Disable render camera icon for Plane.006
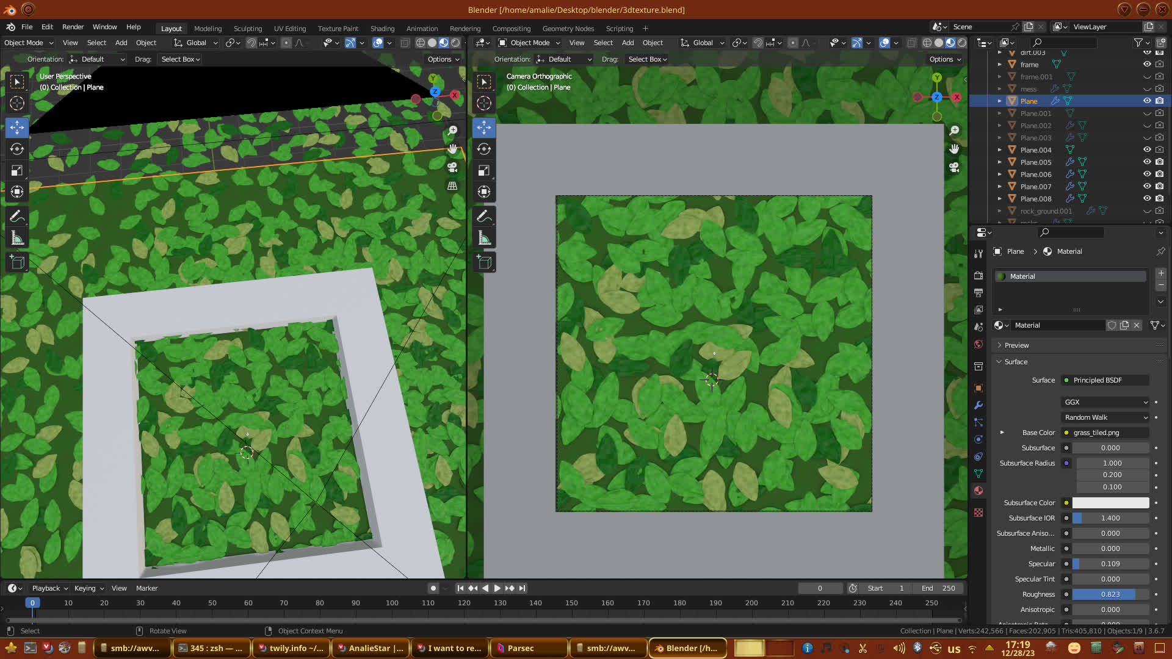This screenshot has width=1172, height=659. 1159,174
